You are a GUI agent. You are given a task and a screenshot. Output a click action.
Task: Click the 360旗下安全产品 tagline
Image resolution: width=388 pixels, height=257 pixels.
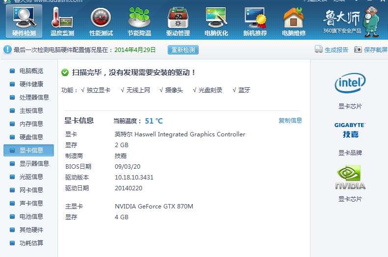(x=342, y=31)
